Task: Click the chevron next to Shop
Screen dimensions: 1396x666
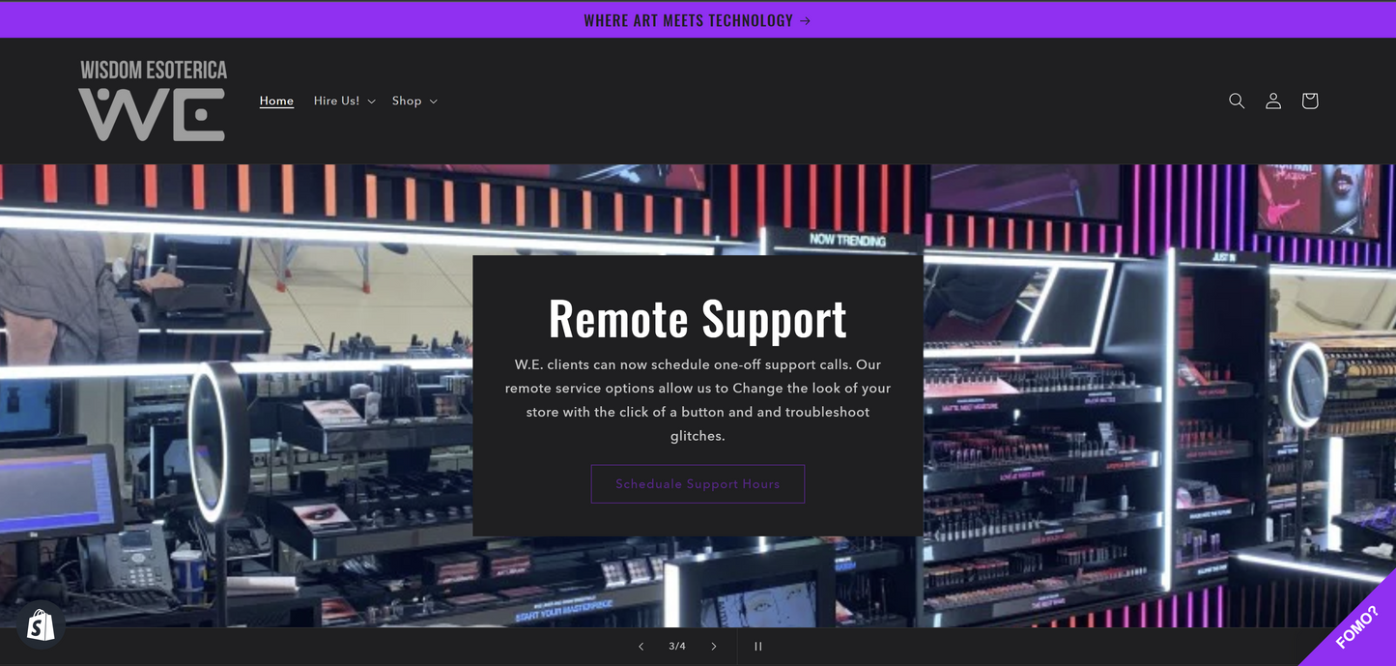Action: (x=433, y=101)
